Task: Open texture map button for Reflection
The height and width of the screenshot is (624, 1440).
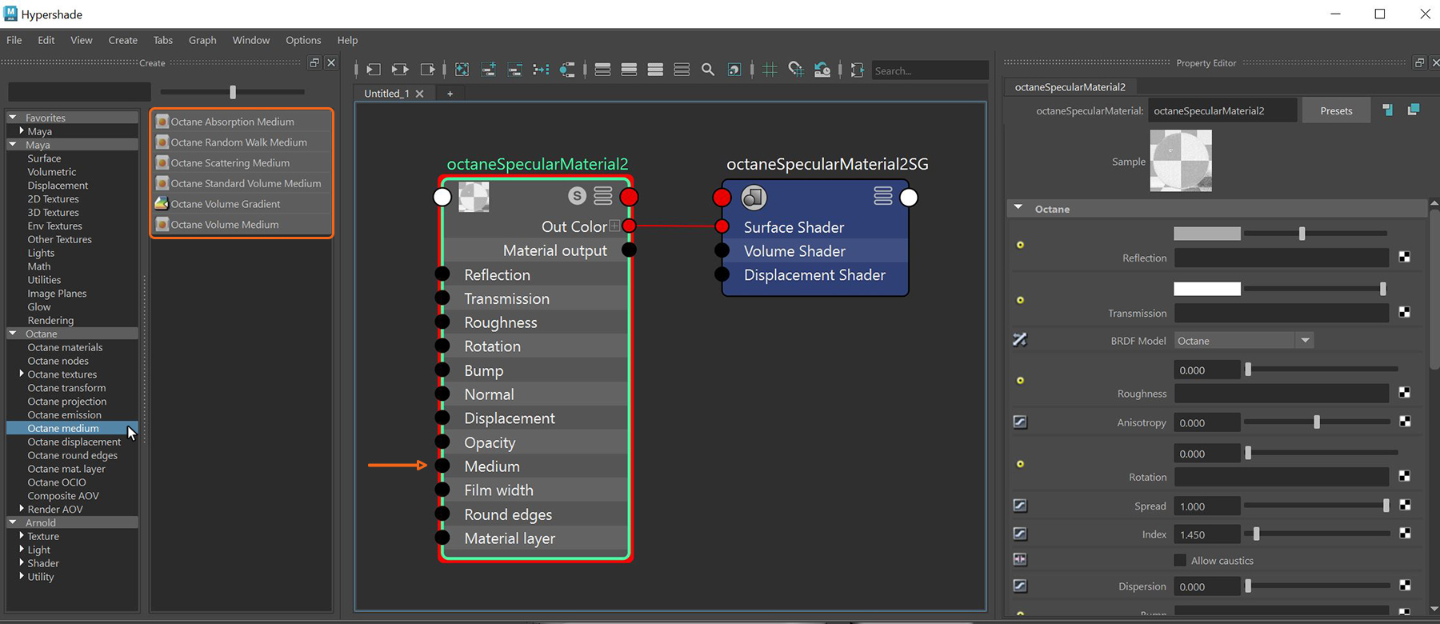Action: 1404,257
